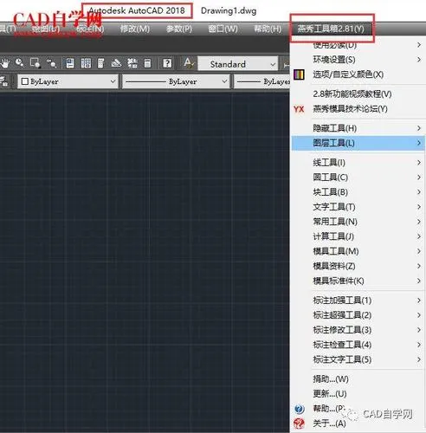Viewport: 426px width, 433px height.
Task: Open the 模具标准件(K) submenu
Action: point(358,281)
